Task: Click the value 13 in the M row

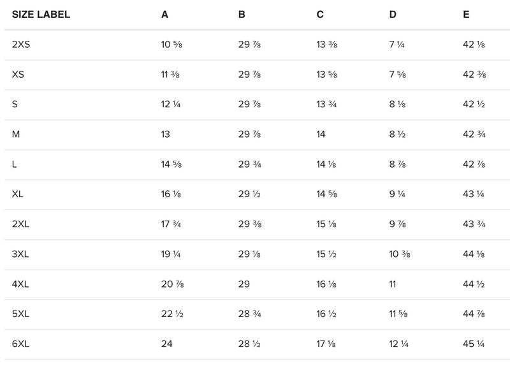Action: click(x=166, y=135)
